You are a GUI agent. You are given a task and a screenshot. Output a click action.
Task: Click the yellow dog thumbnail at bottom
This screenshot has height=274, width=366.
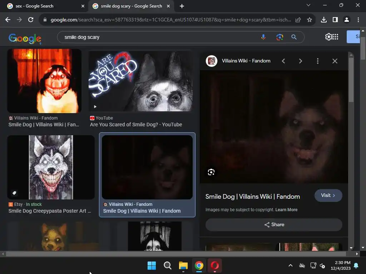(53, 236)
